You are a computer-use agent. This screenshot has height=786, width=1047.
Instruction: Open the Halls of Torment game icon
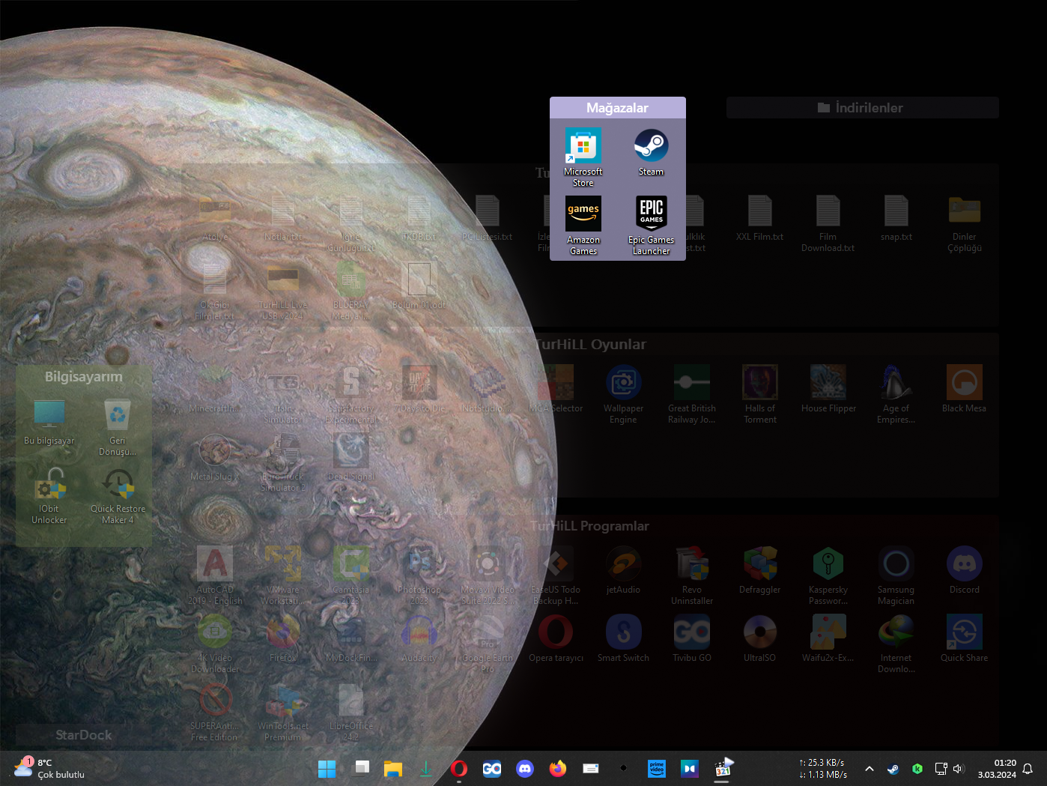760,394
